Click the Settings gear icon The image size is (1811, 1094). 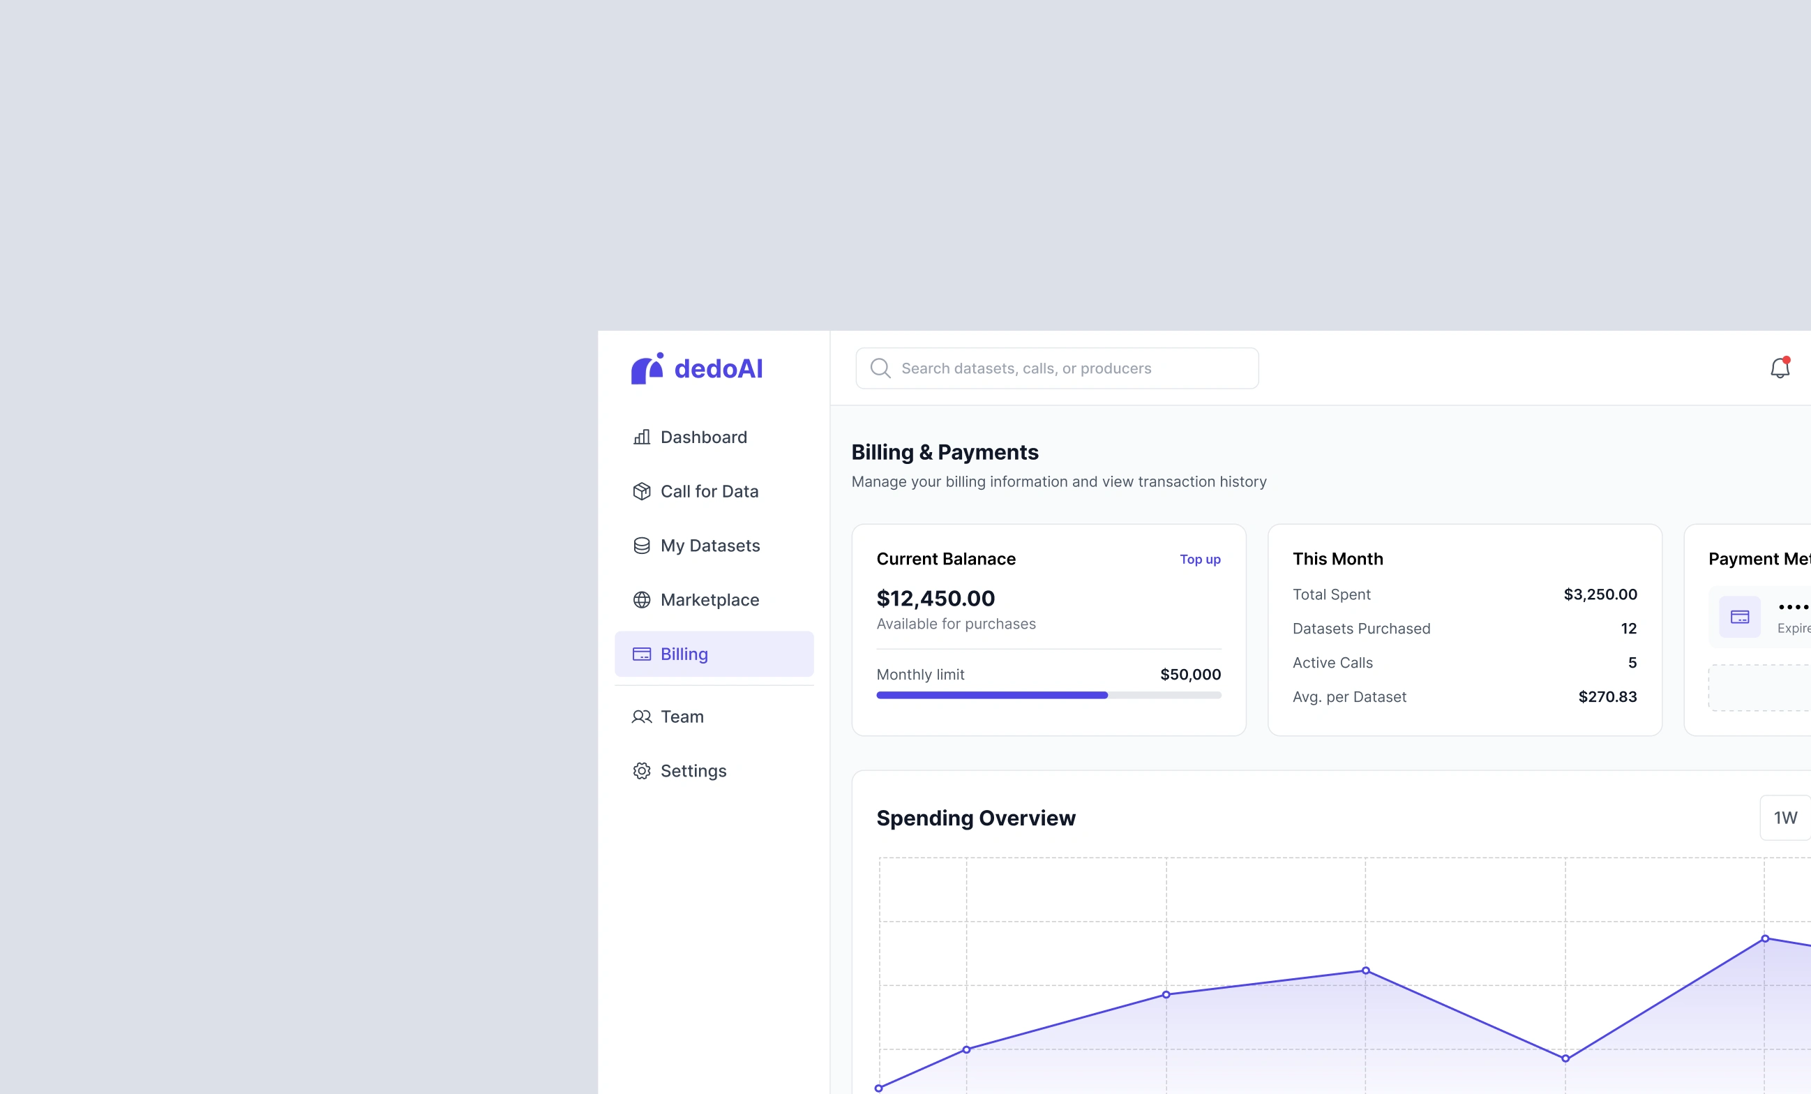pos(642,770)
